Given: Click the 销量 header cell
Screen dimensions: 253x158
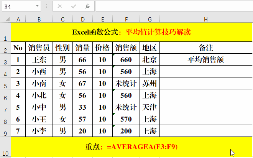Looking at the screenshot, I should click(x=83, y=48).
